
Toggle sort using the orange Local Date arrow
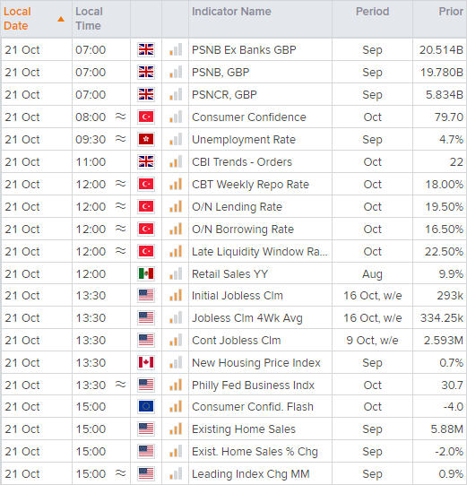coord(61,19)
